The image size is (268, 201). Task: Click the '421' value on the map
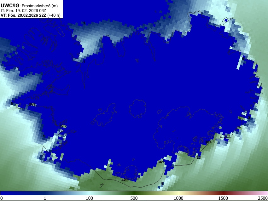(125, 180)
